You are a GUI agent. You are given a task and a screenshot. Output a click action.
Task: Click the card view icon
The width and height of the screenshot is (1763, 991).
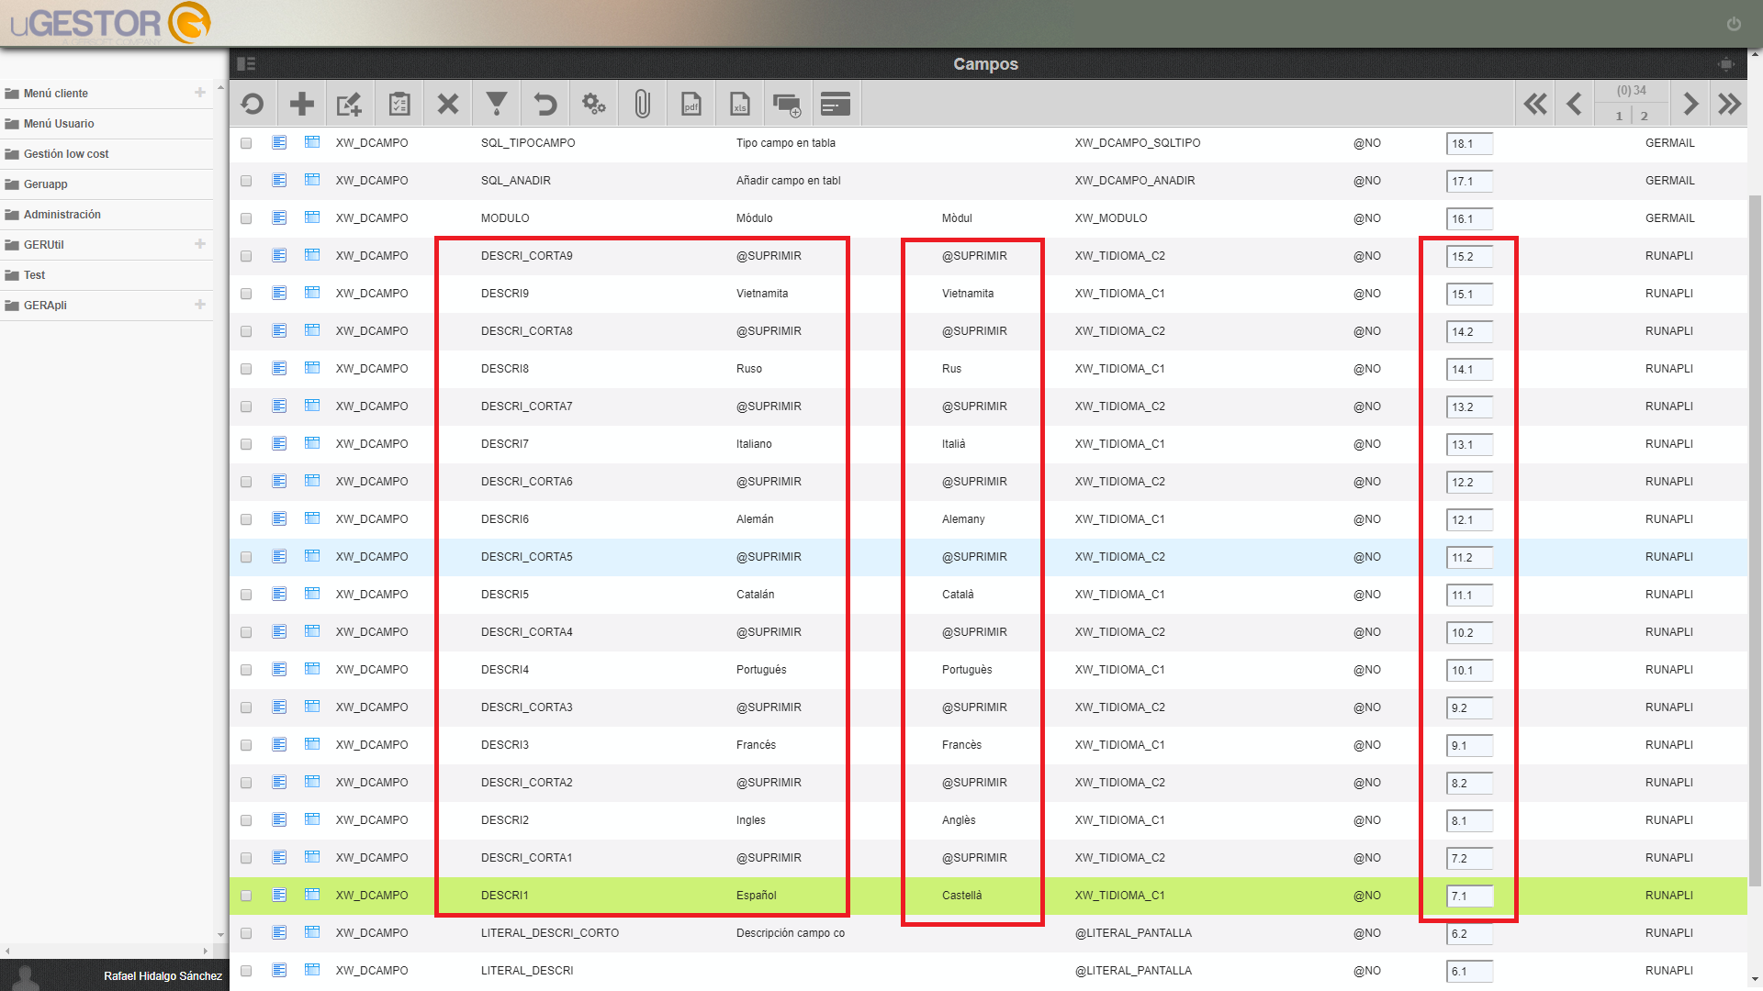(x=836, y=104)
